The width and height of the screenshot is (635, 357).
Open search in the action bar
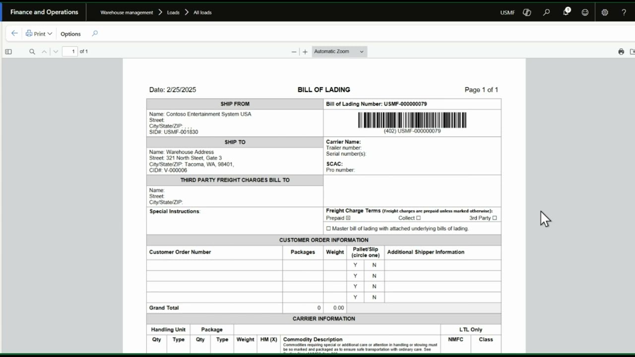click(95, 34)
